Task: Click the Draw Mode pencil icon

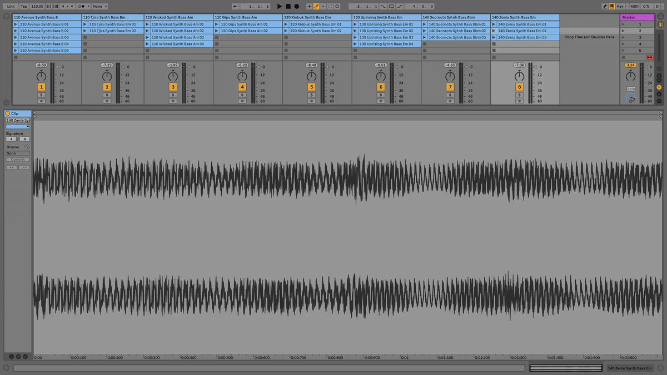Action: pyautogui.click(x=606, y=6)
